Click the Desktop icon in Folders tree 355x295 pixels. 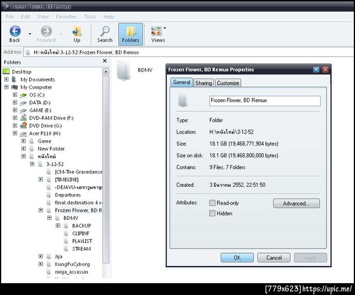pos(6,72)
